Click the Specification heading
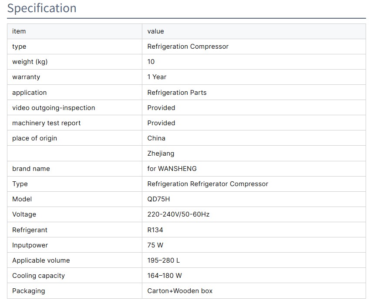 (42, 8)
